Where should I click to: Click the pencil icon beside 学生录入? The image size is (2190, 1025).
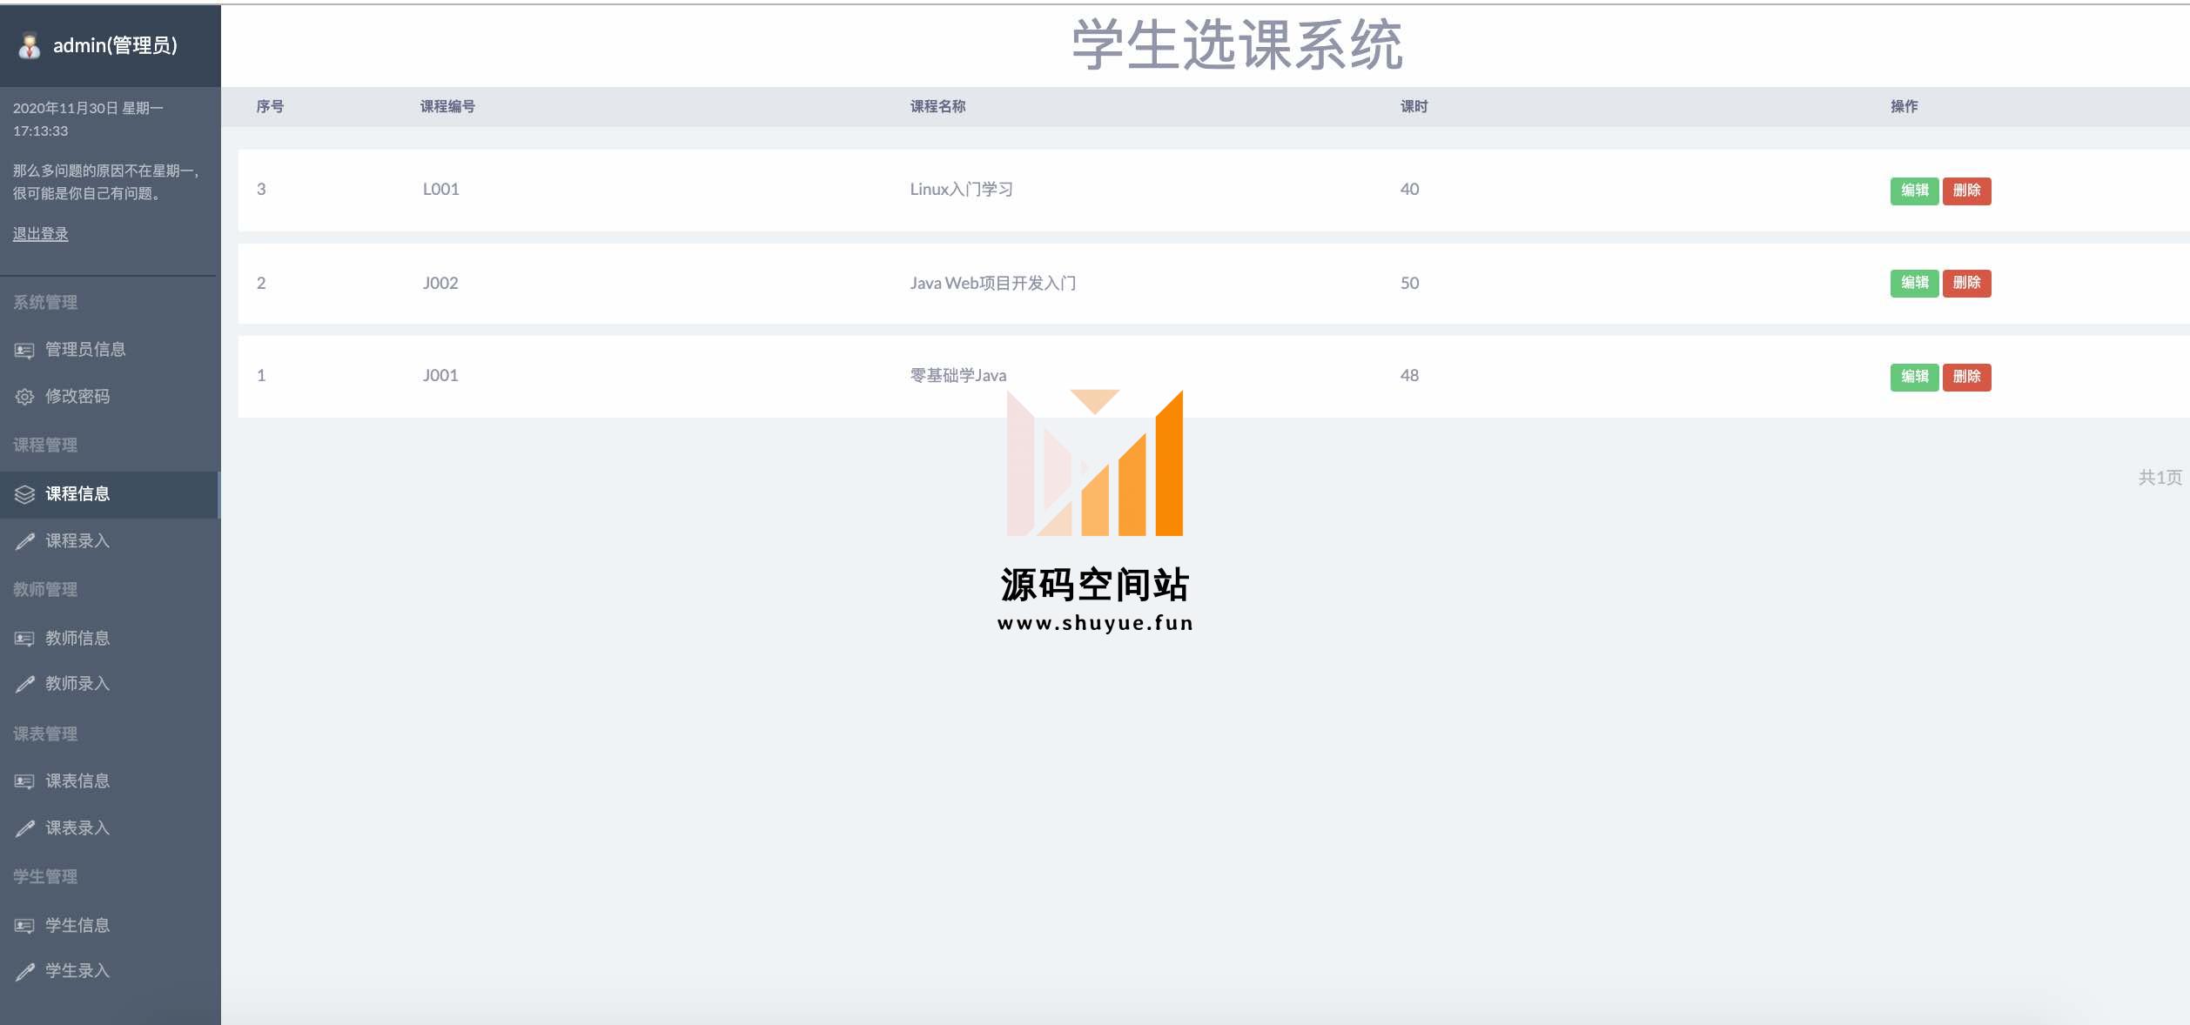(x=24, y=971)
